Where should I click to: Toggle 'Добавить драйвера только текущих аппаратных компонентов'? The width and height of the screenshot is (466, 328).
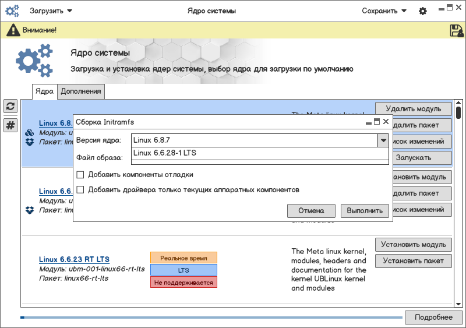(80, 189)
